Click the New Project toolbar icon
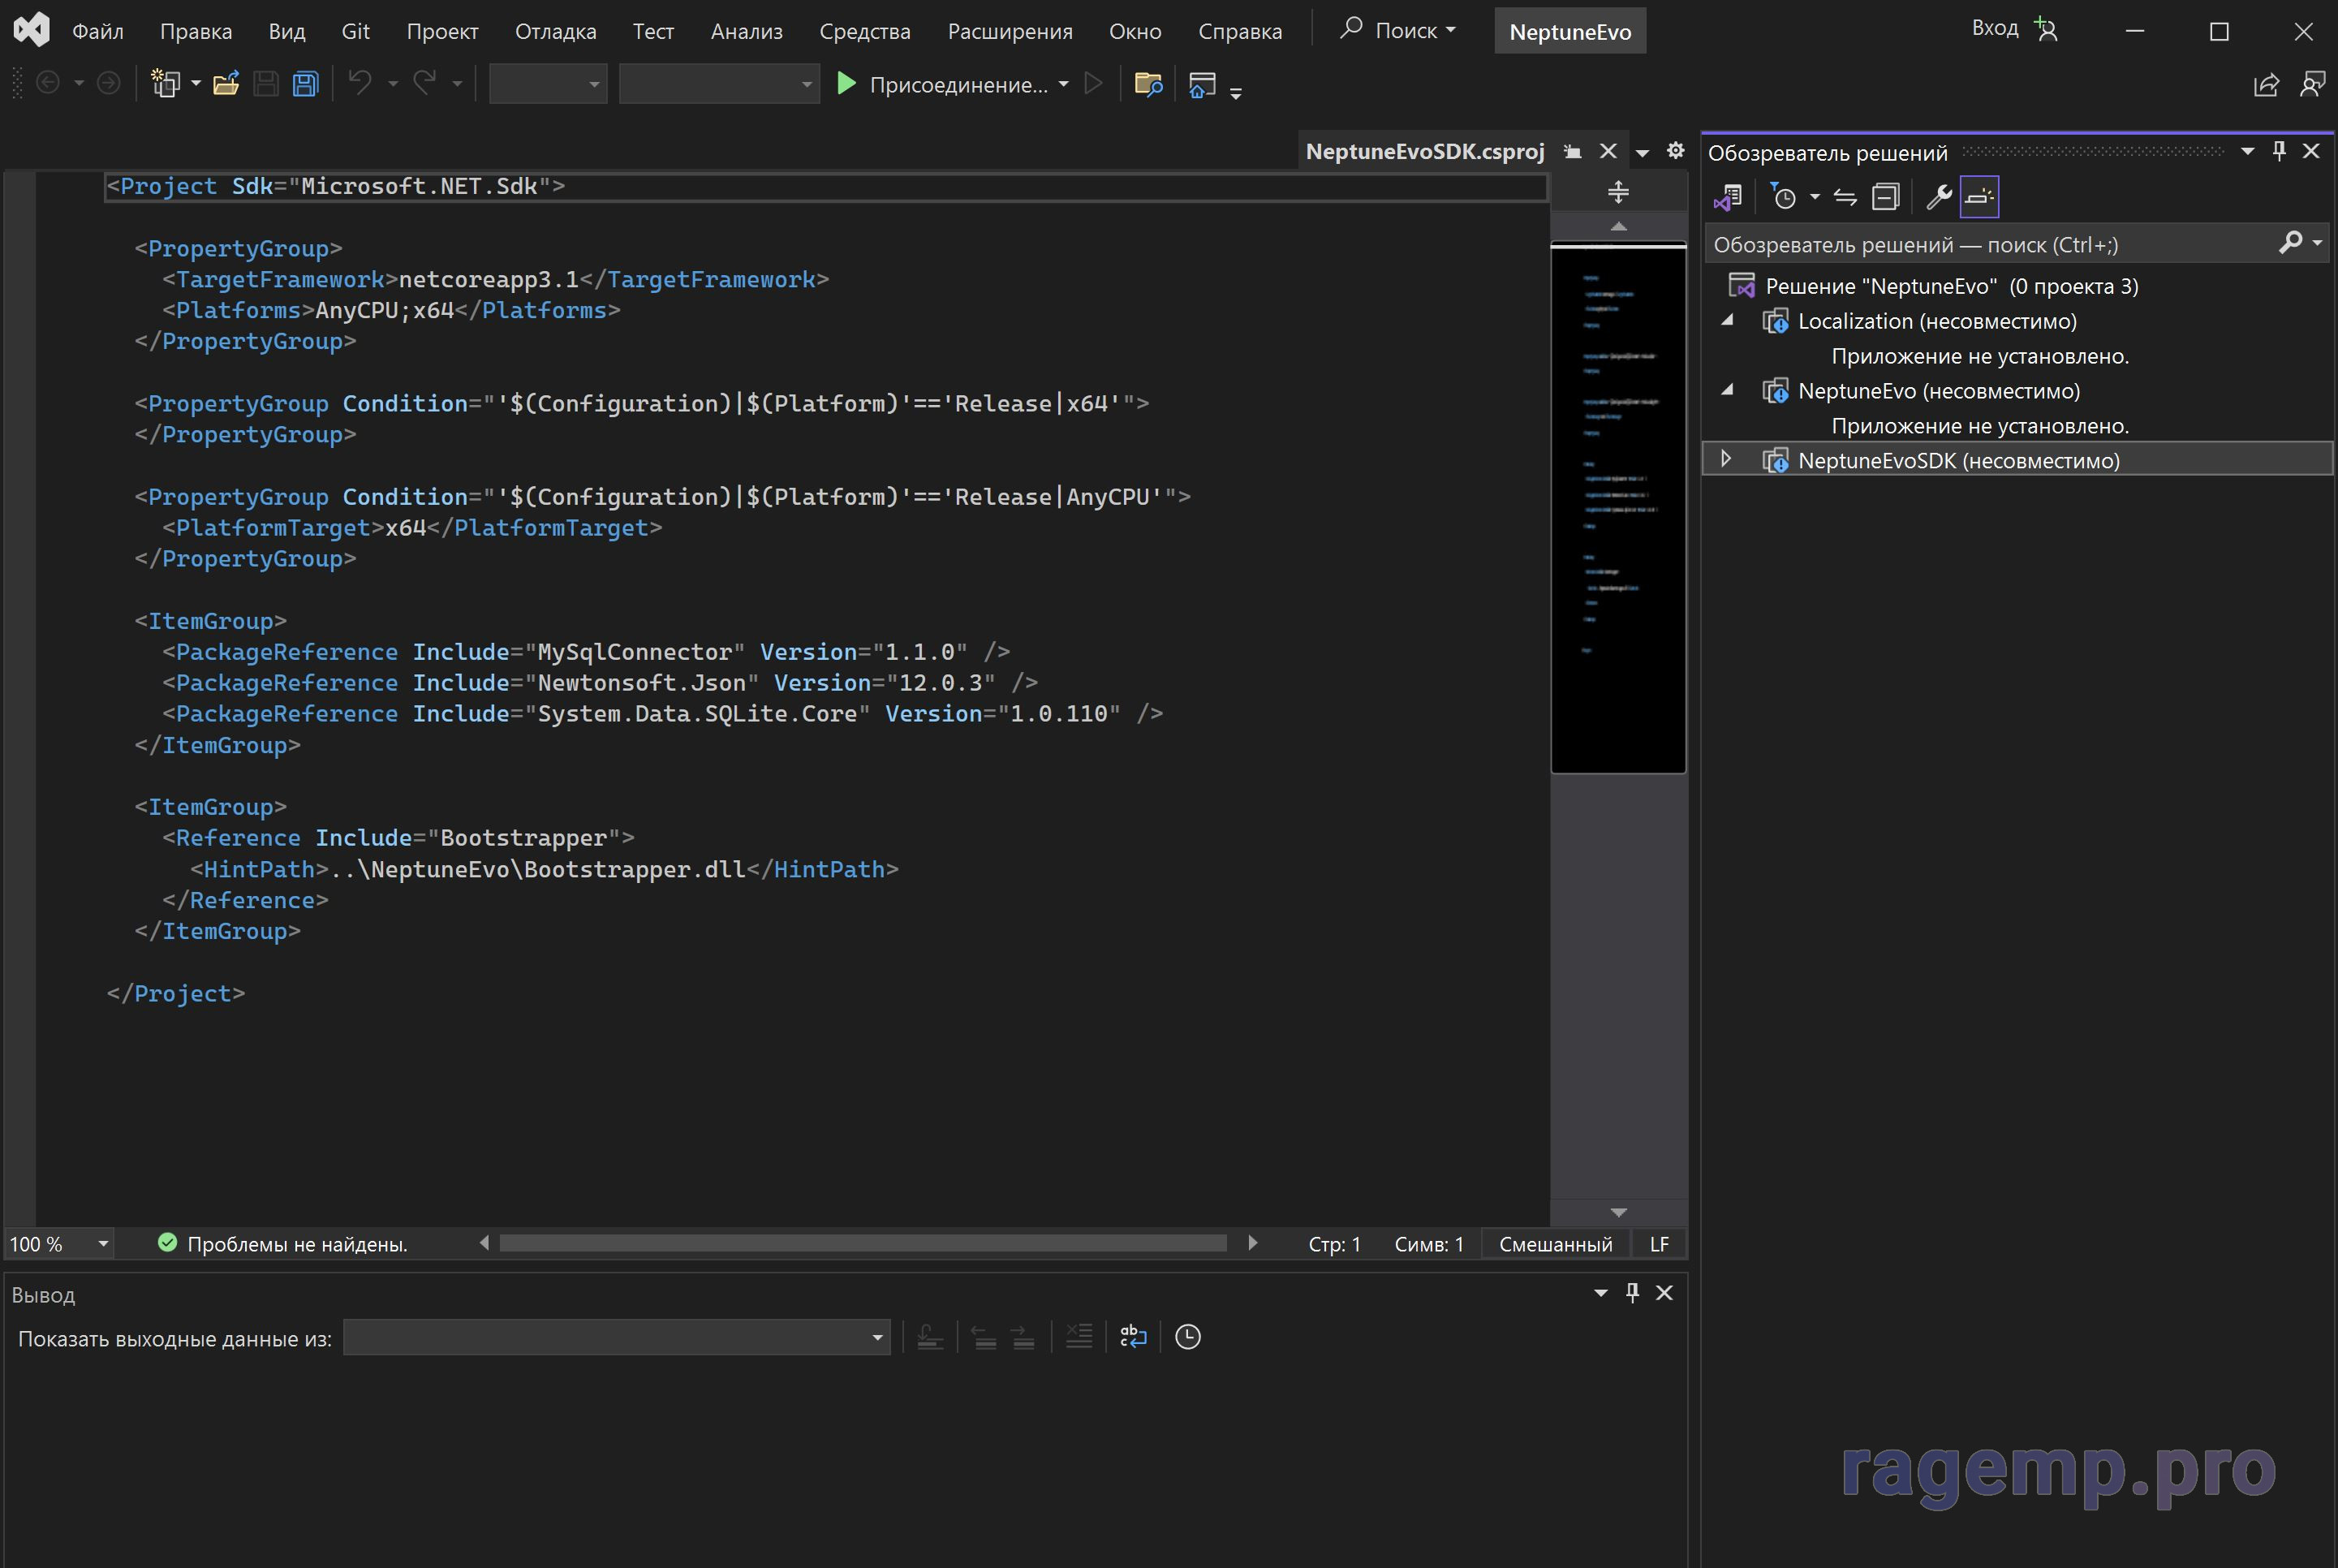 click(x=165, y=84)
